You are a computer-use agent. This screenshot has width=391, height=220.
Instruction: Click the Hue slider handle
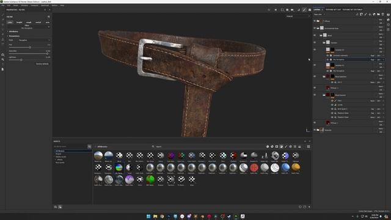pyautogui.click(x=30, y=48)
